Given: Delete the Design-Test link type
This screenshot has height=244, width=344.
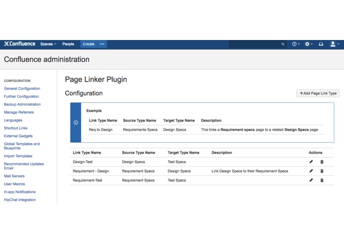Looking at the screenshot, I should 322,162.
